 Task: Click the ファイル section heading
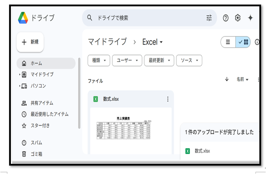[95, 81]
